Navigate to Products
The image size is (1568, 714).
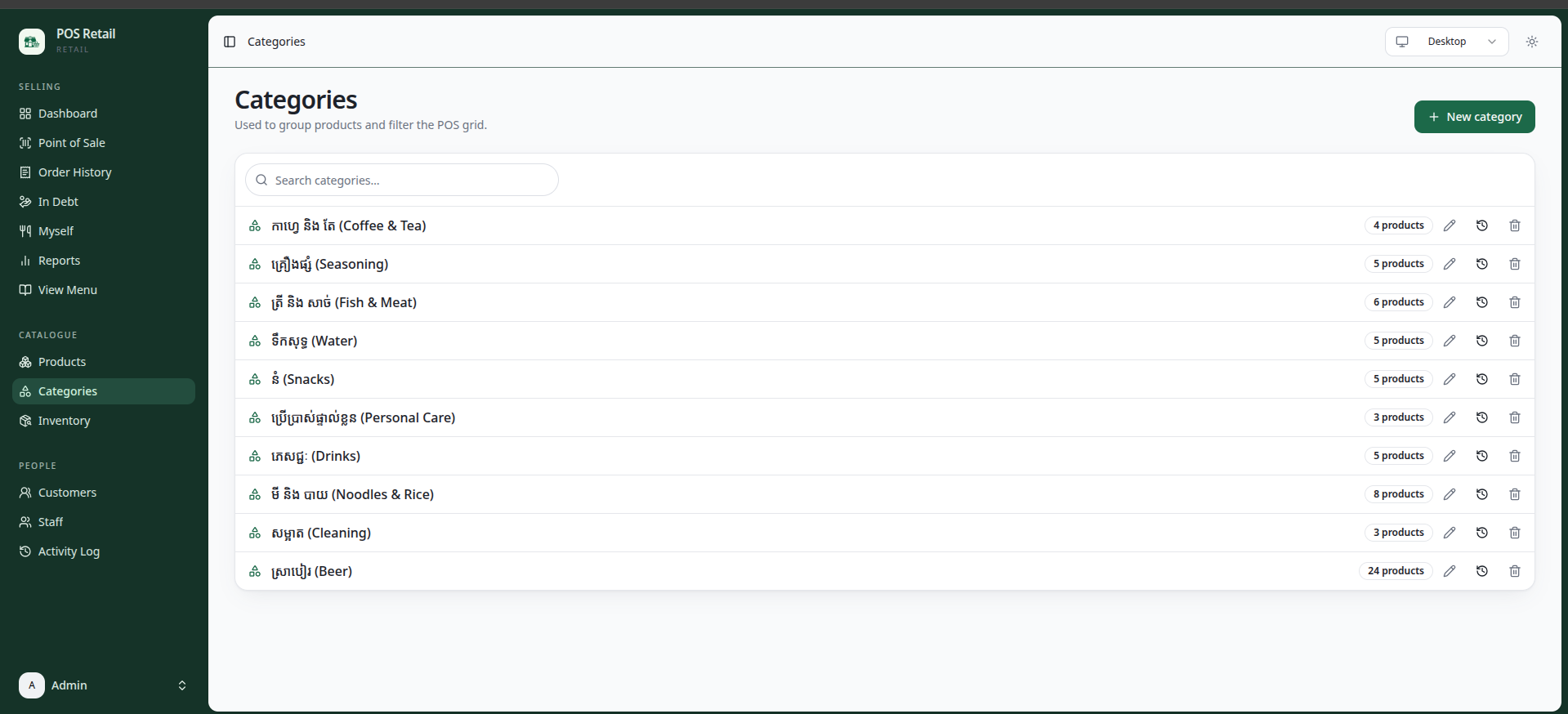[104, 362]
